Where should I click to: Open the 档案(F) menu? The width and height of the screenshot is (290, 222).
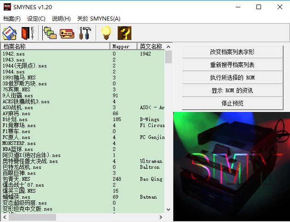(x=12, y=19)
